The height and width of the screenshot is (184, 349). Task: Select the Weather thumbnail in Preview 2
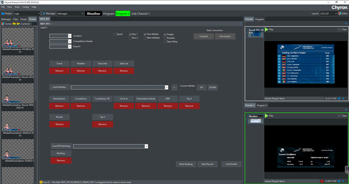coord(256,119)
